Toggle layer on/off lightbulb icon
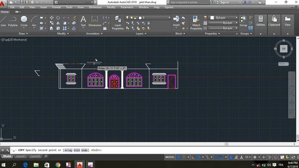299x168 pixels. [128, 18]
